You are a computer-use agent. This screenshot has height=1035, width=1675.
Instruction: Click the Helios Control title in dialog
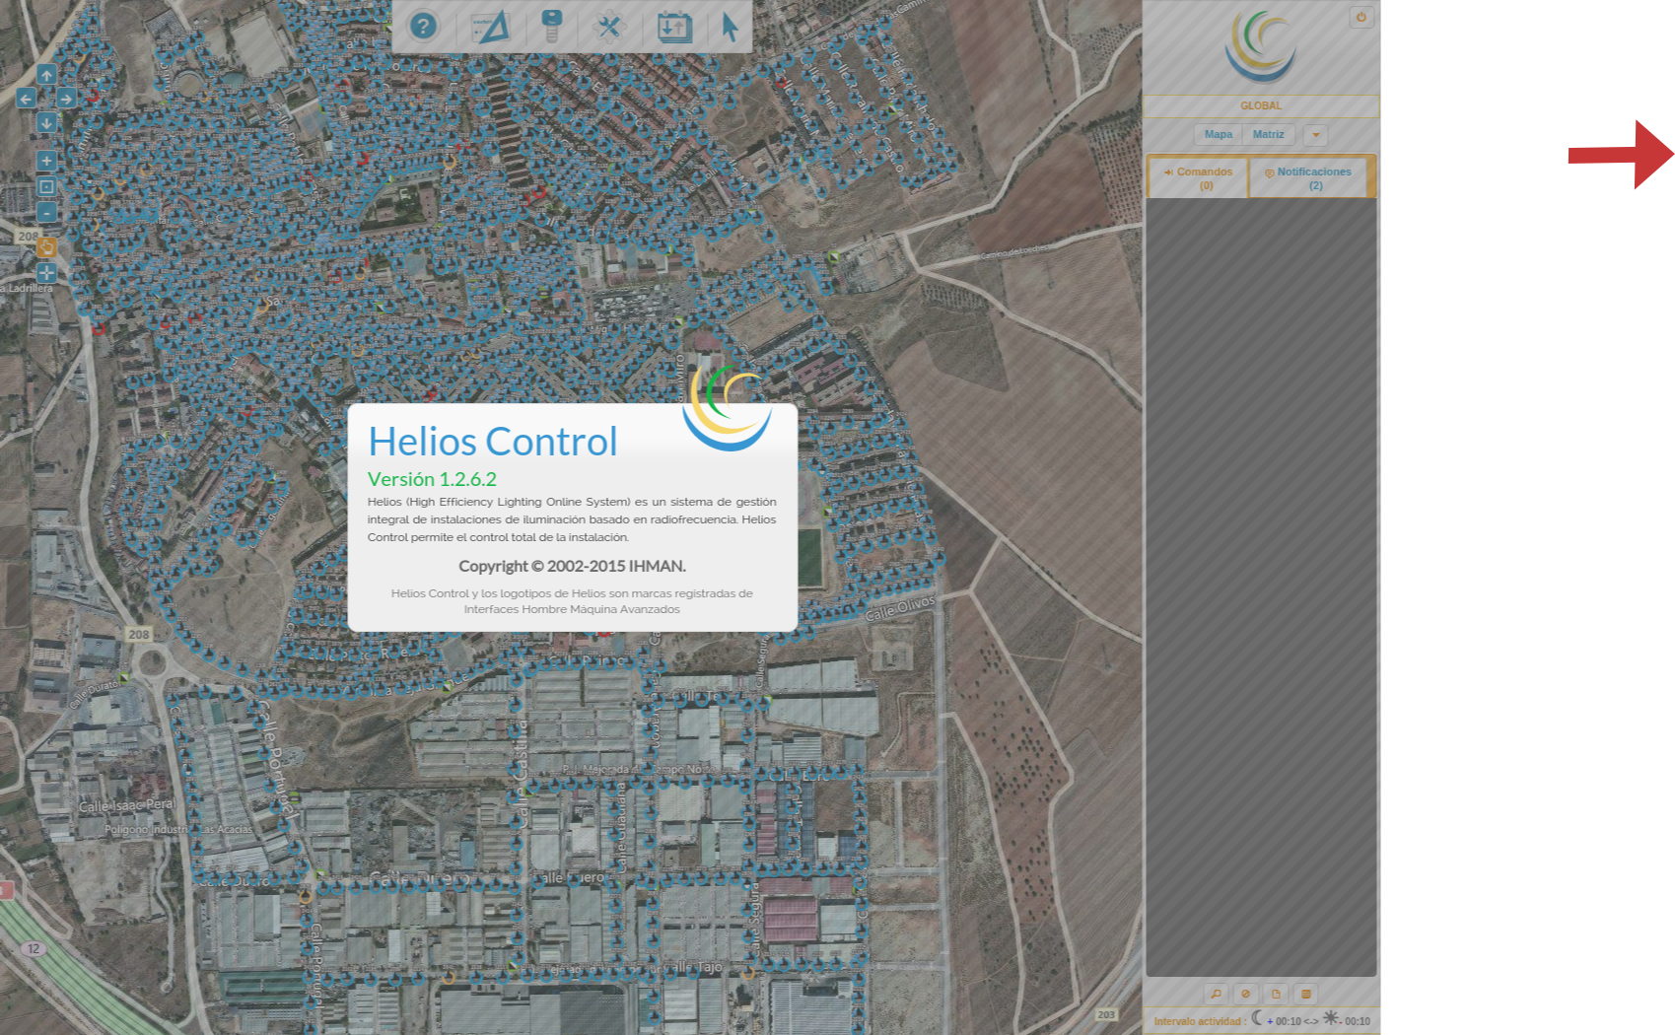coord(493,441)
